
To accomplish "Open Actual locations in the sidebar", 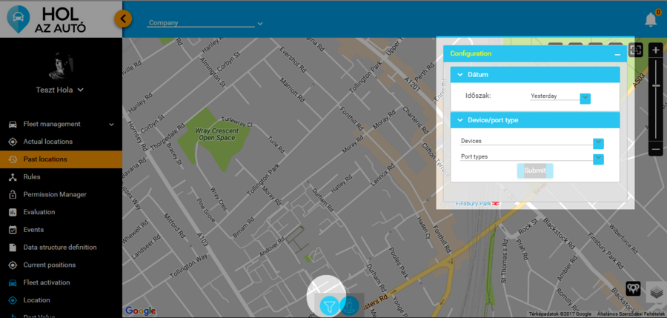I will (48, 142).
